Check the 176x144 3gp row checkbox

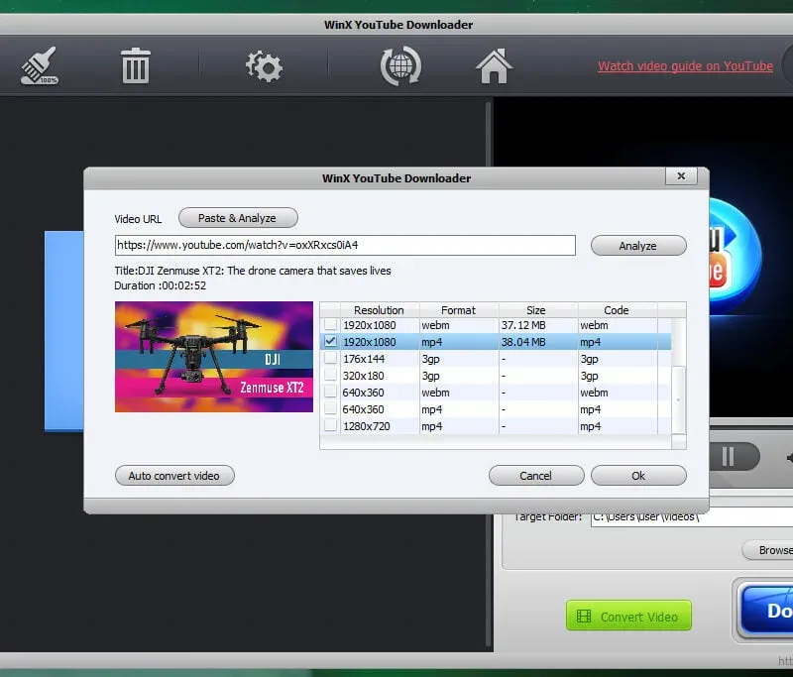tap(330, 359)
